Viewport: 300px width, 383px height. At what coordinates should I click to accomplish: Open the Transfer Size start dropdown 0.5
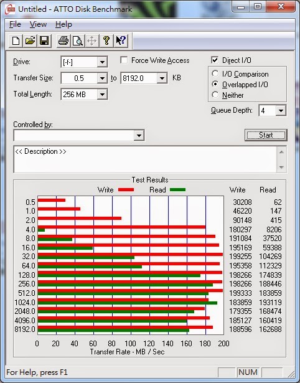click(102, 78)
